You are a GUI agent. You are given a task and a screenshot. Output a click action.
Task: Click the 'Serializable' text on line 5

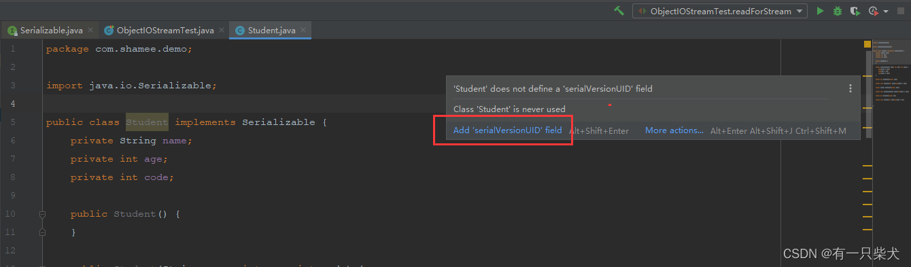[x=279, y=122]
